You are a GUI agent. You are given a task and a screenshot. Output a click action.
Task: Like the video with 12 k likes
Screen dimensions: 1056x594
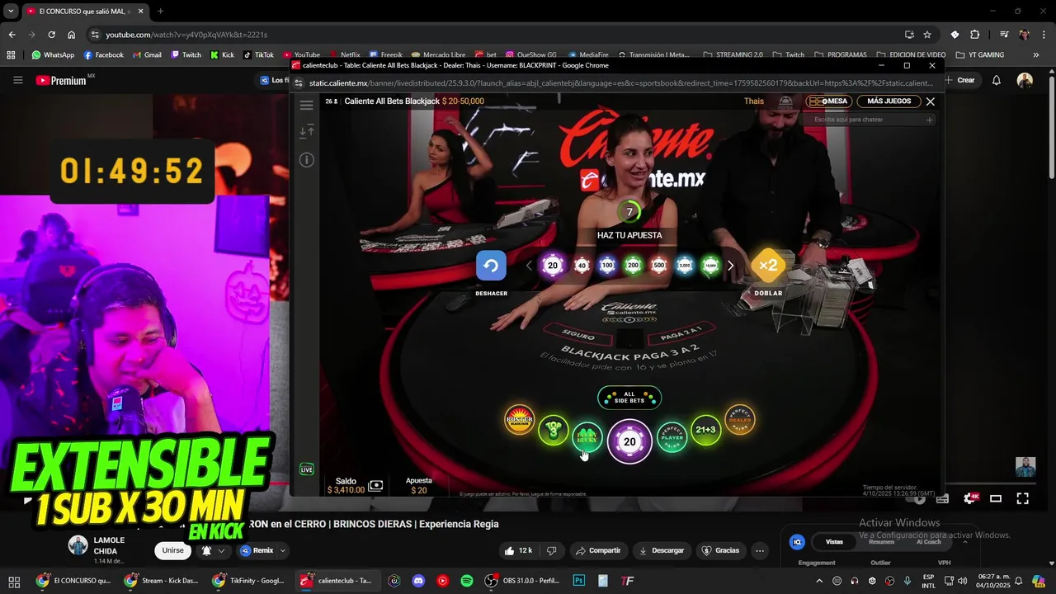point(518,550)
